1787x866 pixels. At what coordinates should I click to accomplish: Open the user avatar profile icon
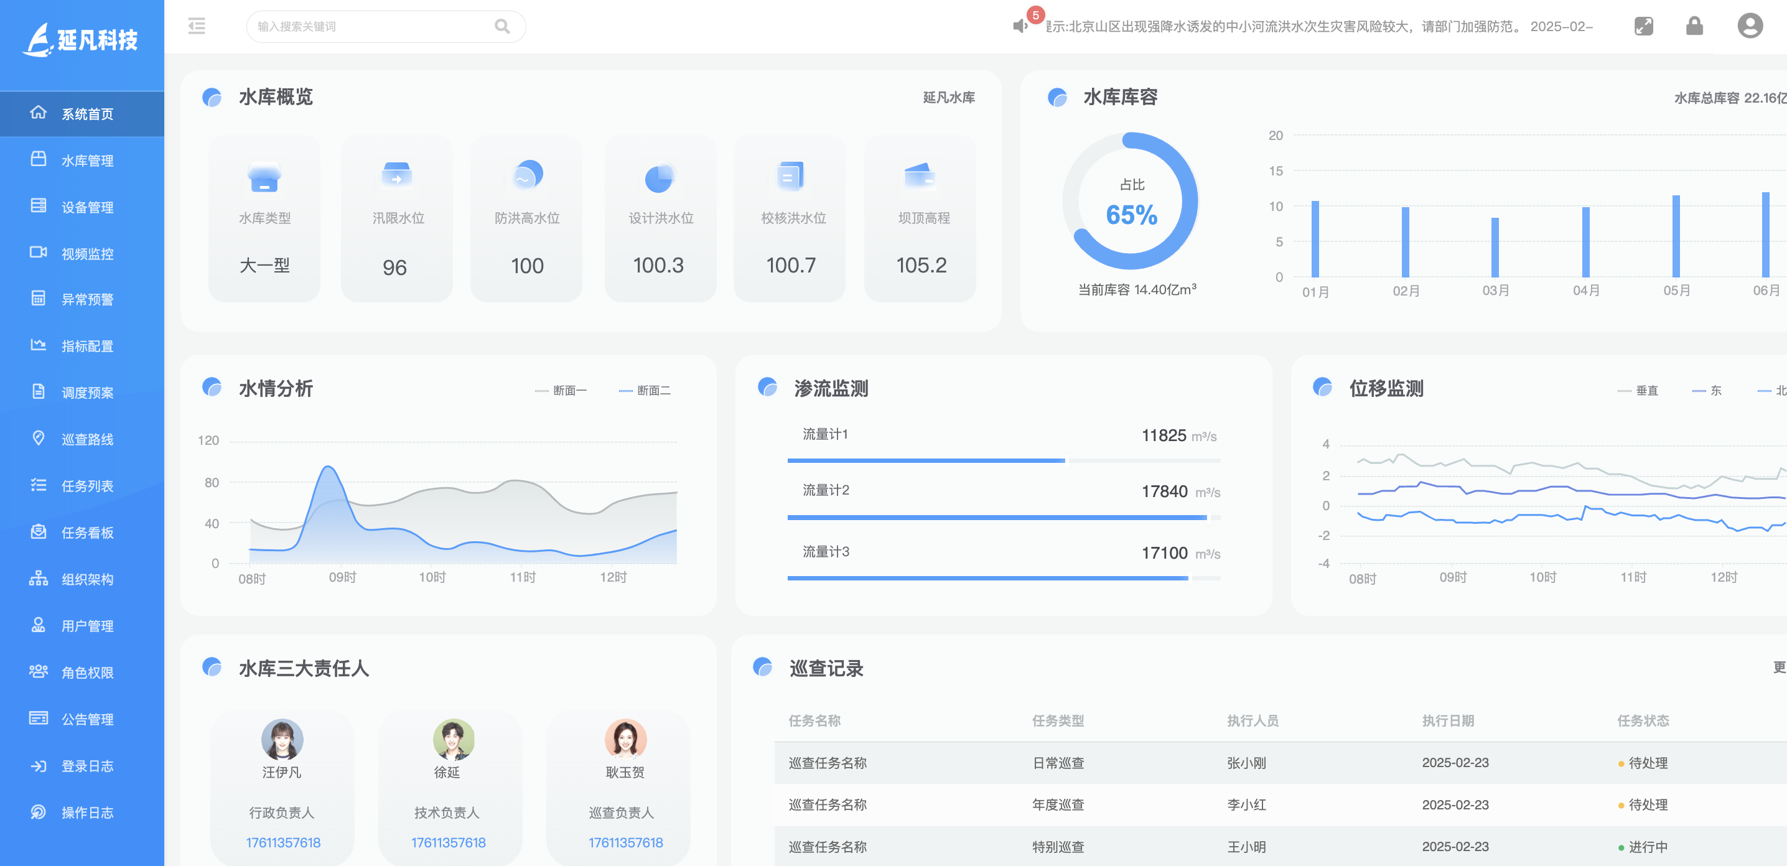click(1749, 26)
